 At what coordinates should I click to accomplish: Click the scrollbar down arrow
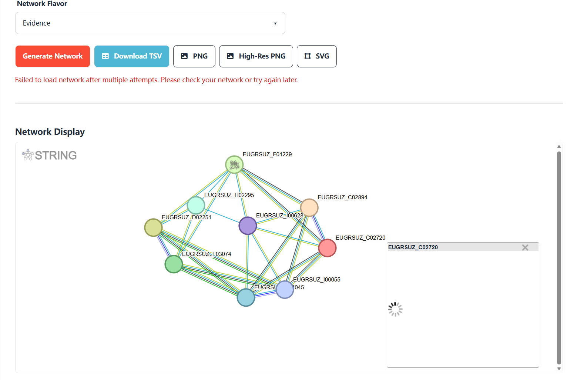559,369
